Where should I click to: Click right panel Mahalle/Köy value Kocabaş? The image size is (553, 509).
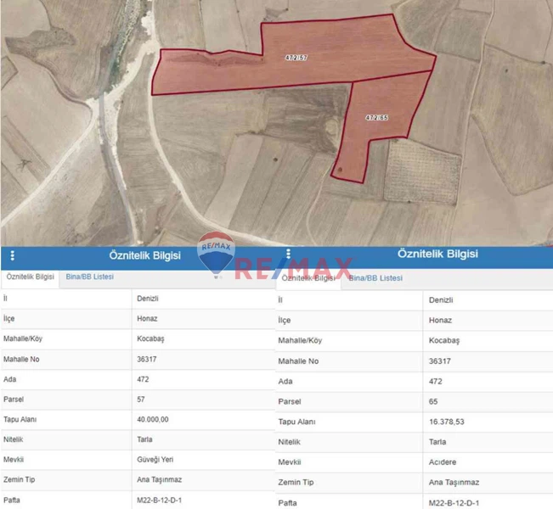[x=444, y=341]
